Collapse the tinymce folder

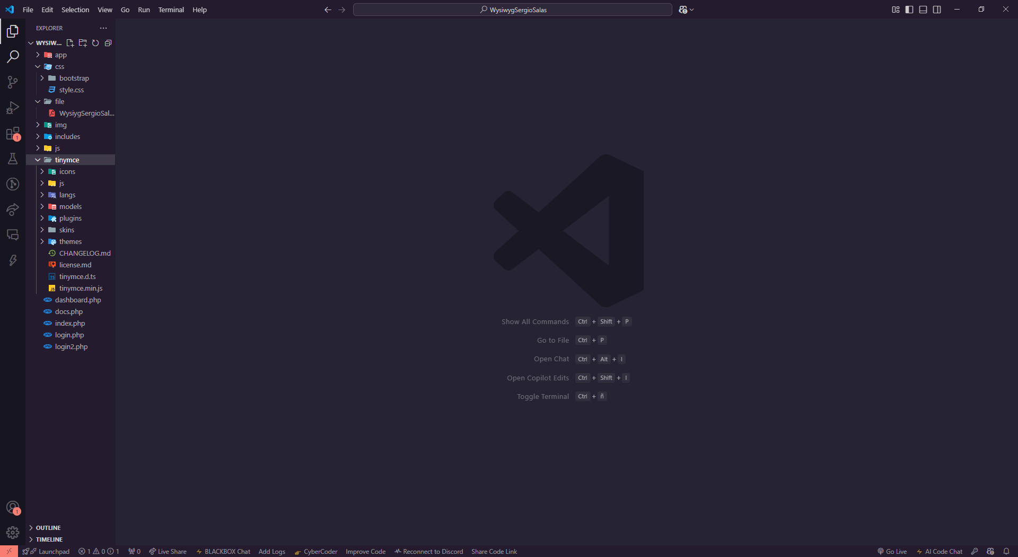(71, 160)
